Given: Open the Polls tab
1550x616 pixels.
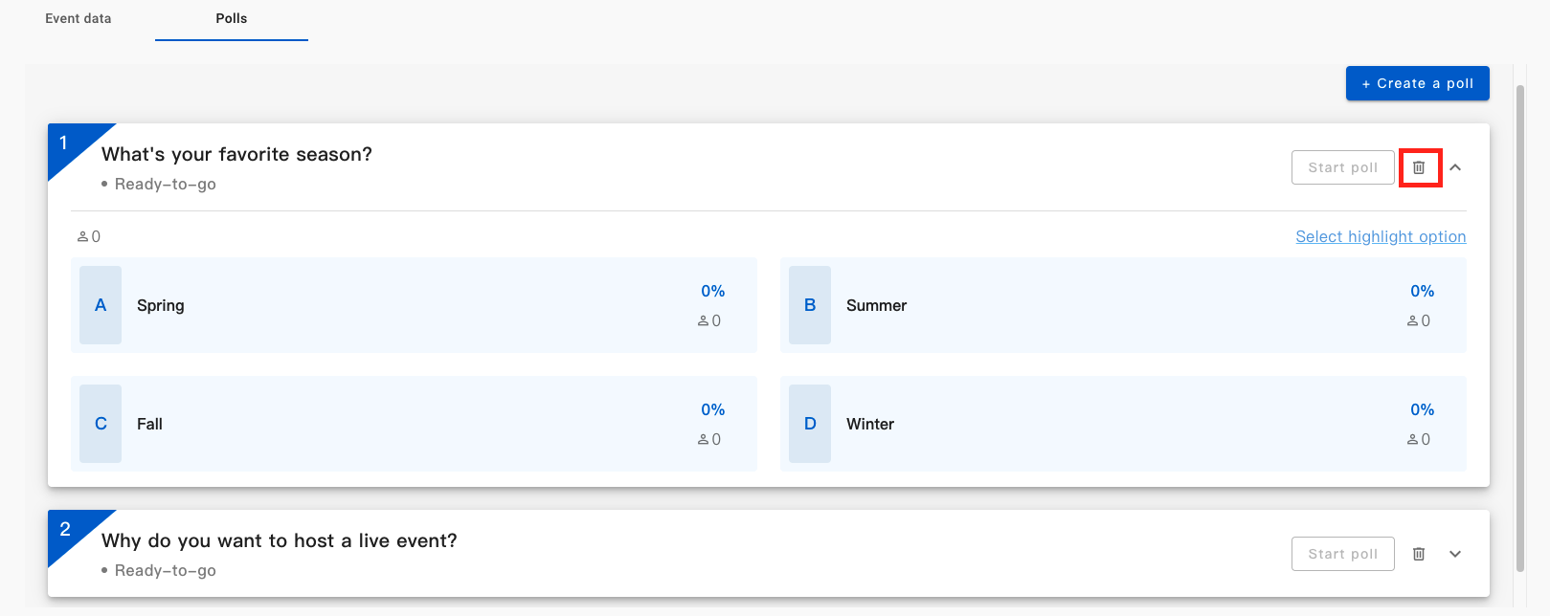Looking at the screenshot, I should tap(232, 18).
